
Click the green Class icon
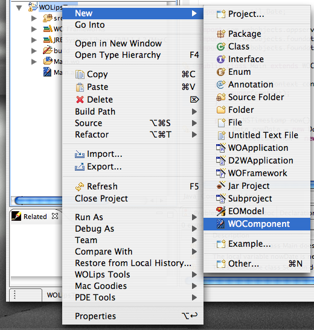[221, 46]
